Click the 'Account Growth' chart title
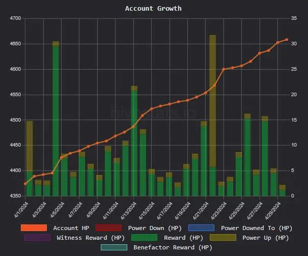 (x=153, y=9)
